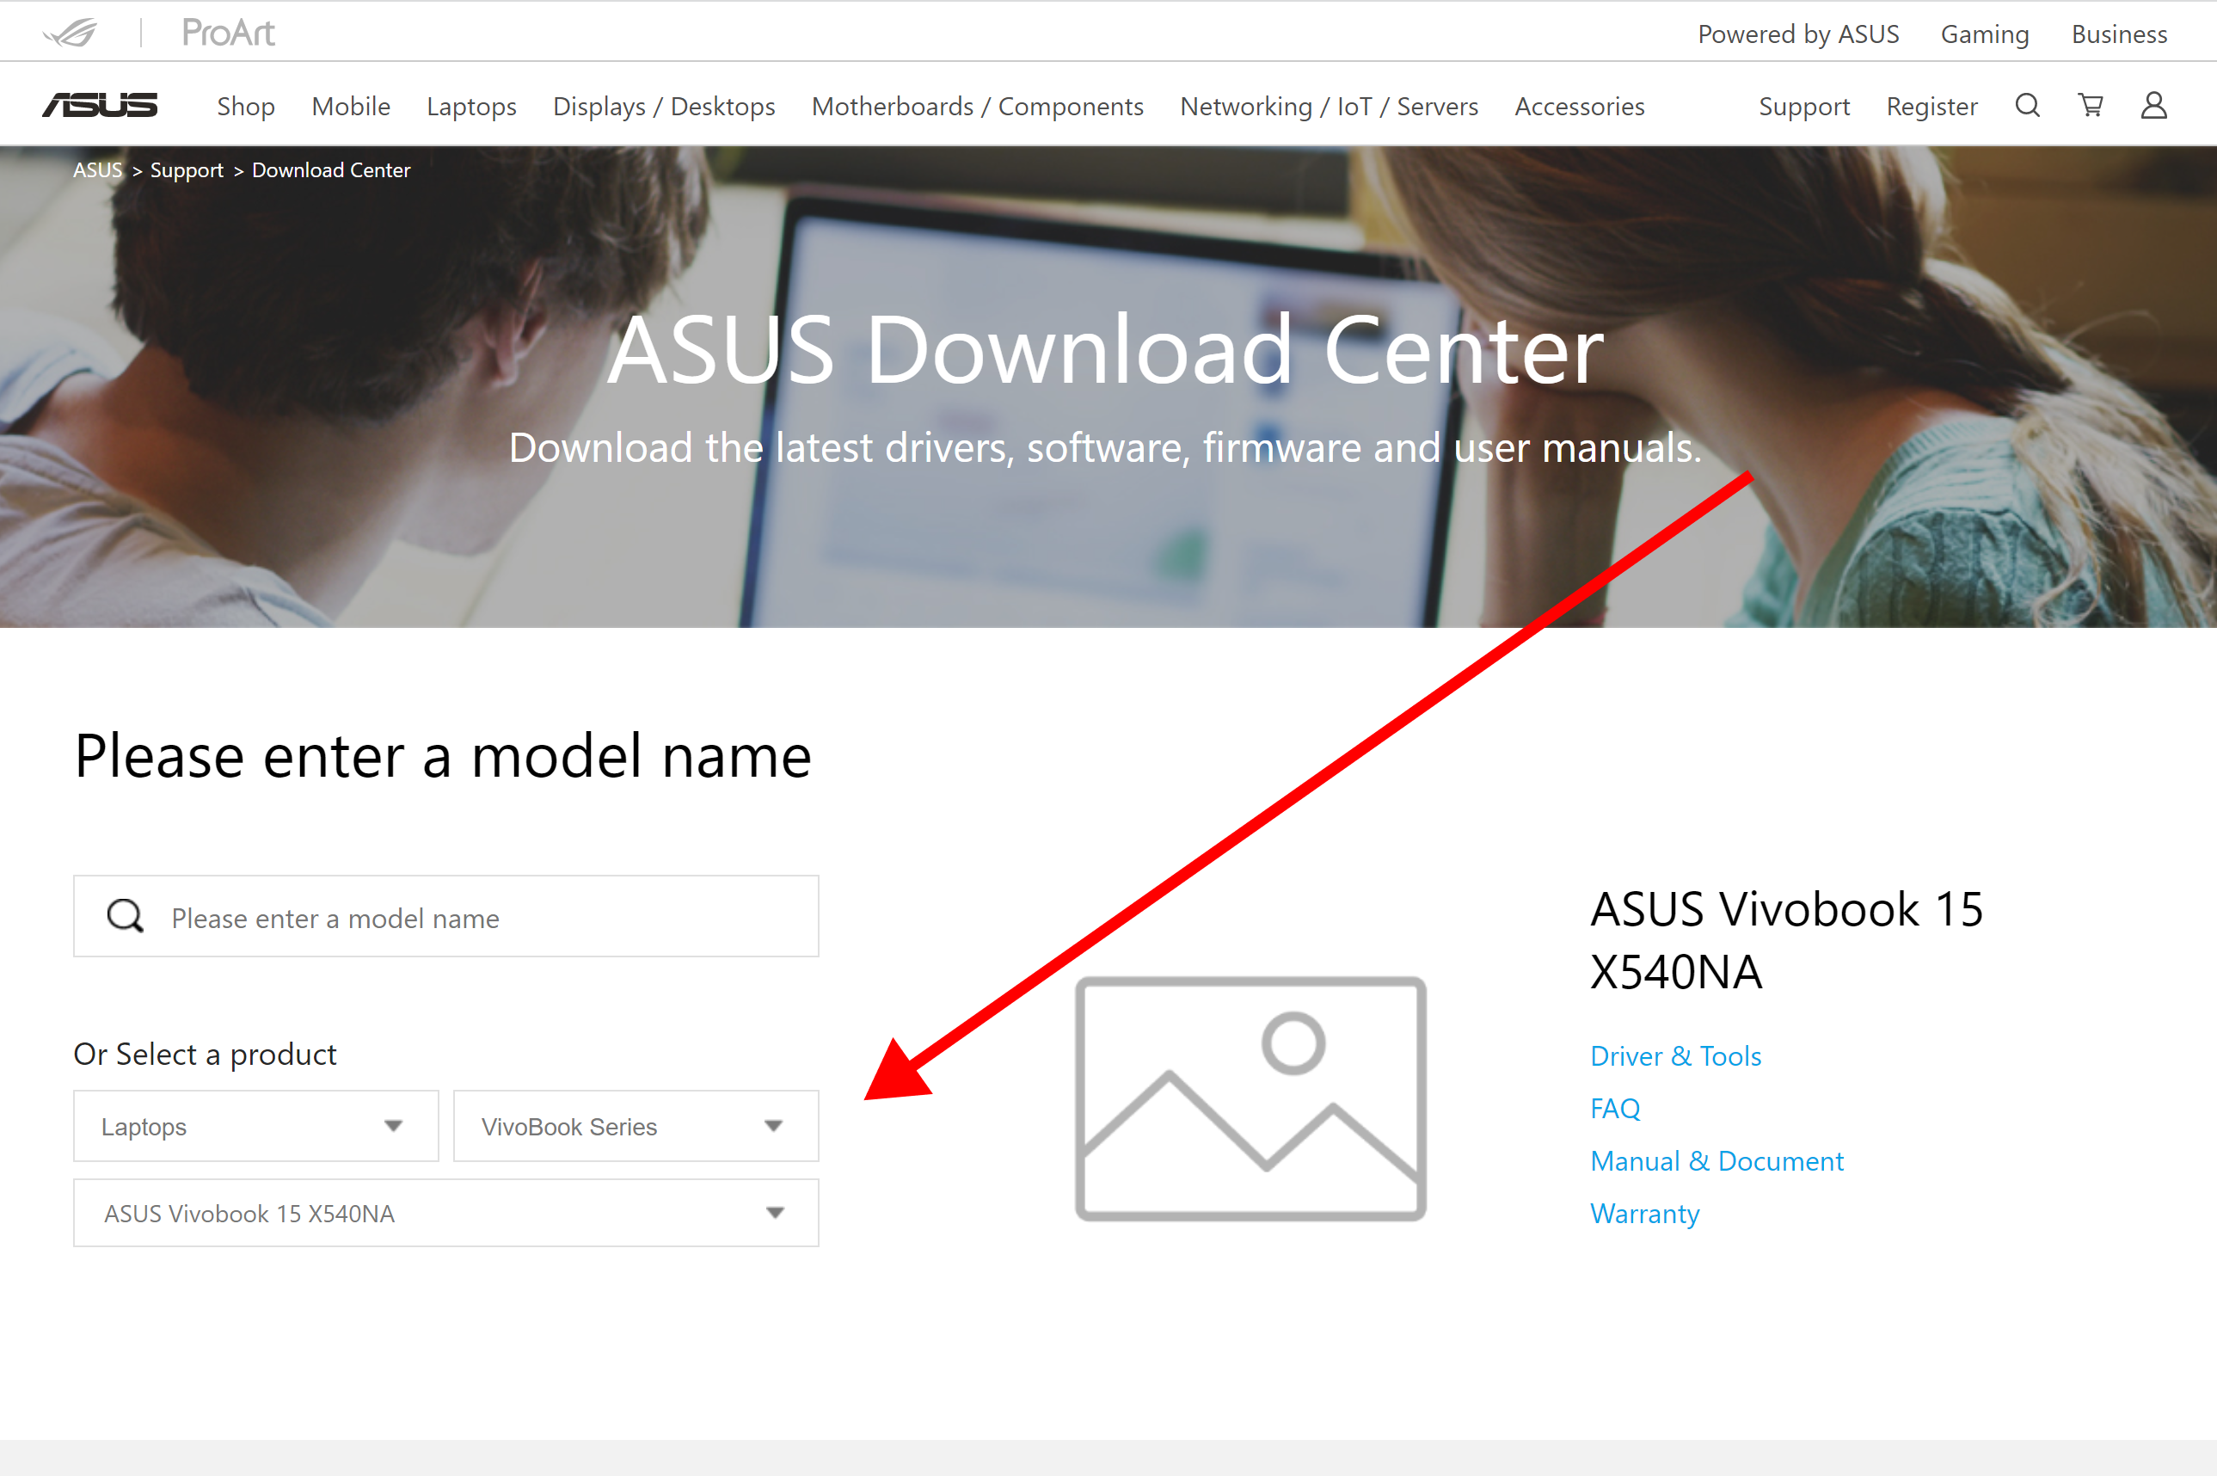
Task: Click the Warranty link
Action: [x=1644, y=1214]
